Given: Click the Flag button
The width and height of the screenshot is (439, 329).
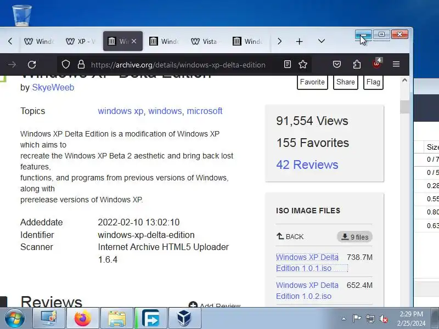Looking at the screenshot, I should [373, 82].
